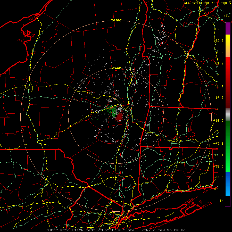Click the yellow-orange segment of the velocity scale
232x232 pixels.
tap(228, 46)
